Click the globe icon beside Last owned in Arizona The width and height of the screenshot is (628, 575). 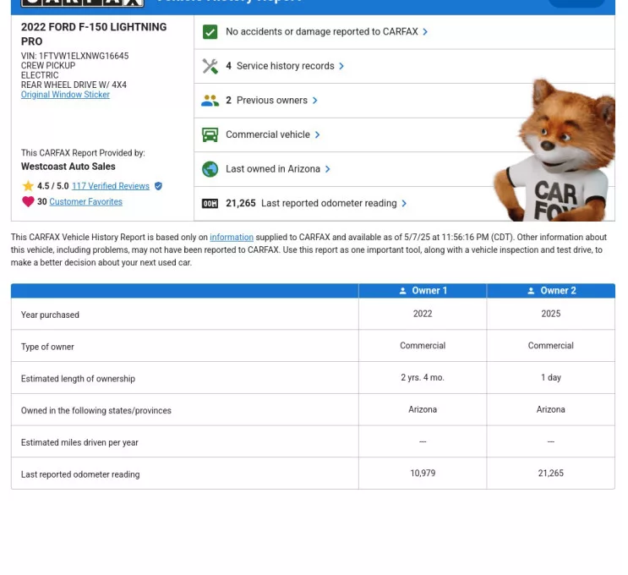(x=210, y=169)
